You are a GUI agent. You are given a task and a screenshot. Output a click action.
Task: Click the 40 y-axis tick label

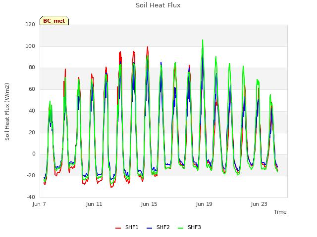[32, 111]
